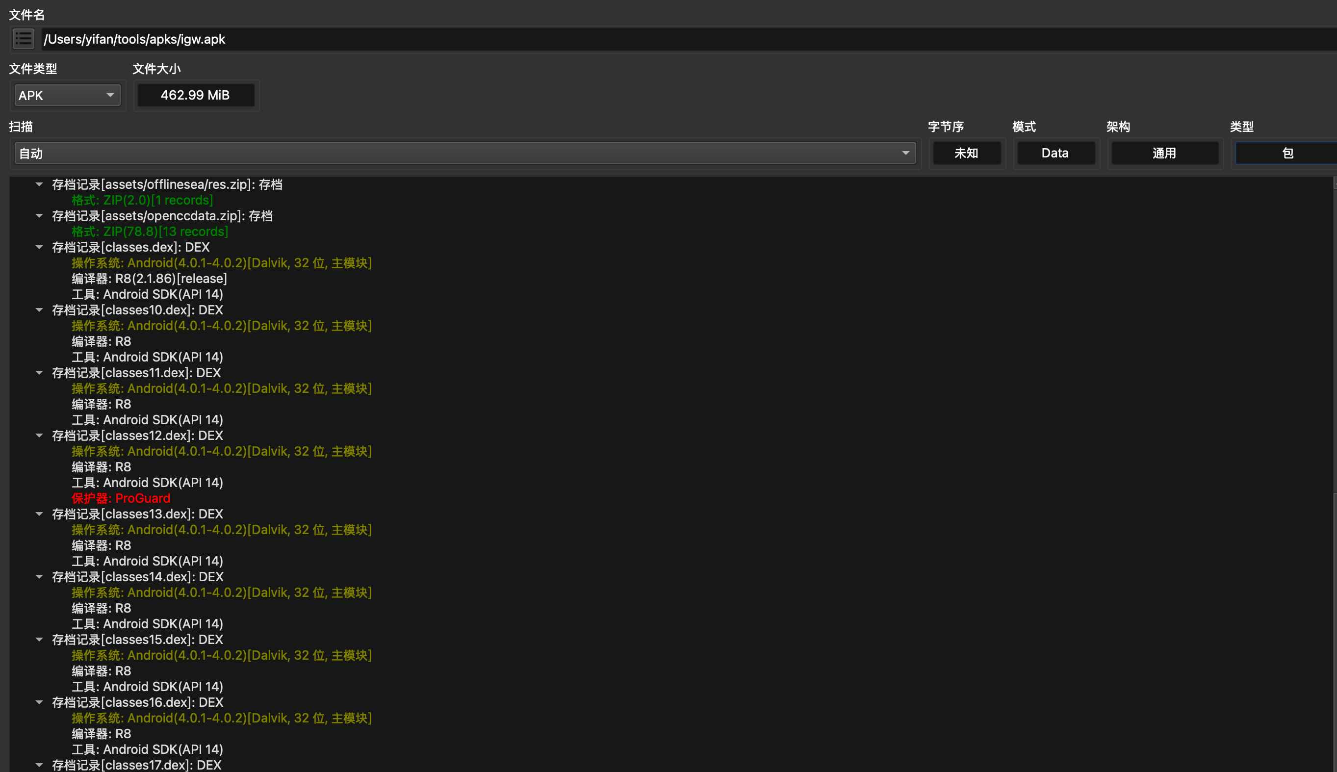This screenshot has width=1337, height=772.
Task: Select the Android OS line under classes14.dex
Action: coord(222,593)
